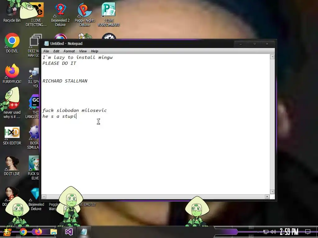Open the Edit menu in Notepad
Image resolution: width=318 pixels, height=238 pixels.
point(56,51)
